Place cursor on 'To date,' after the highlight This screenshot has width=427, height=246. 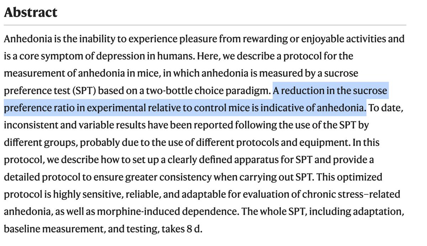click(386, 108)
